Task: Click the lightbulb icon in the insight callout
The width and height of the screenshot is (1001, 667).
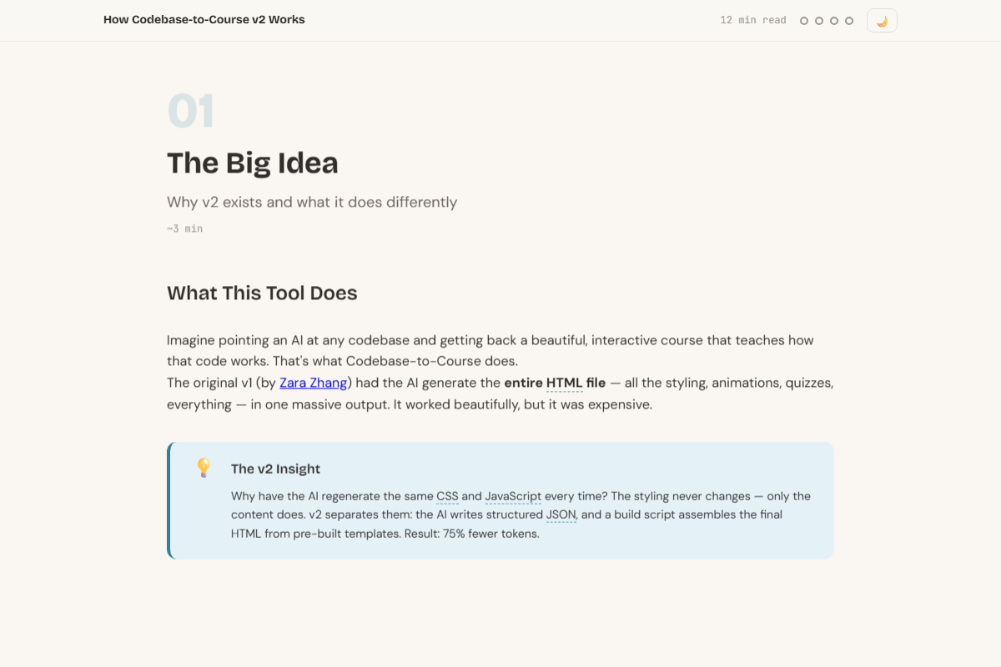Action: click(x=203, y=467)
